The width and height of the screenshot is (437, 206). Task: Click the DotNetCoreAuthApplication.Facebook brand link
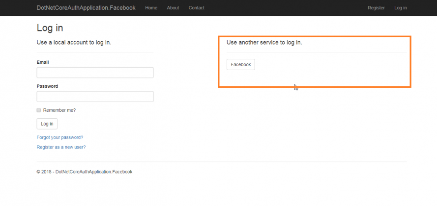pyautogui.click(x=86, y=8)
